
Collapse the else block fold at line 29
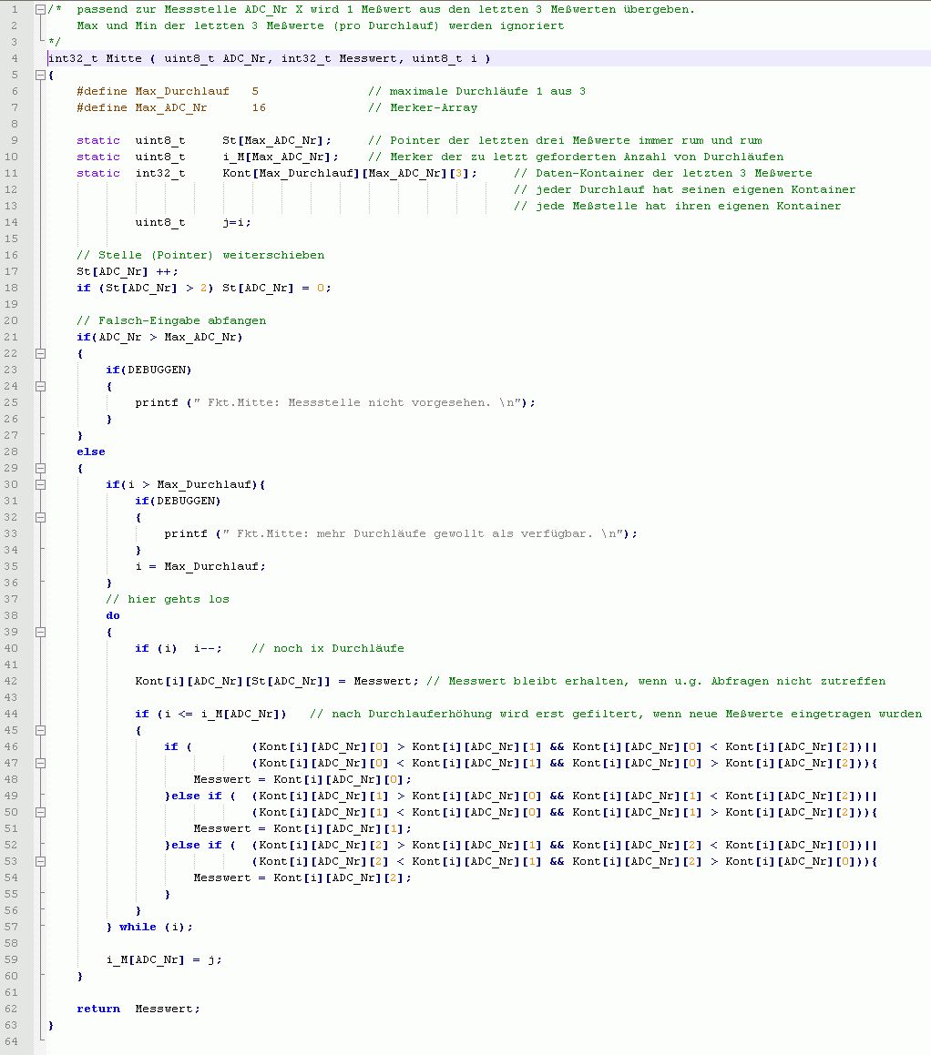click(x=40, y=468)
